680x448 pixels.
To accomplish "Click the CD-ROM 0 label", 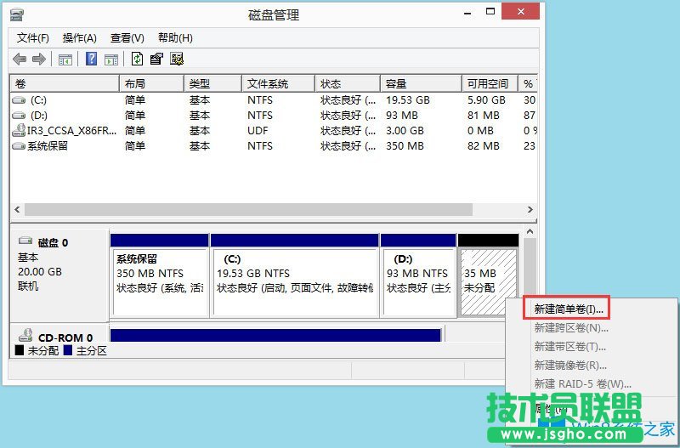I will [65, 337].
